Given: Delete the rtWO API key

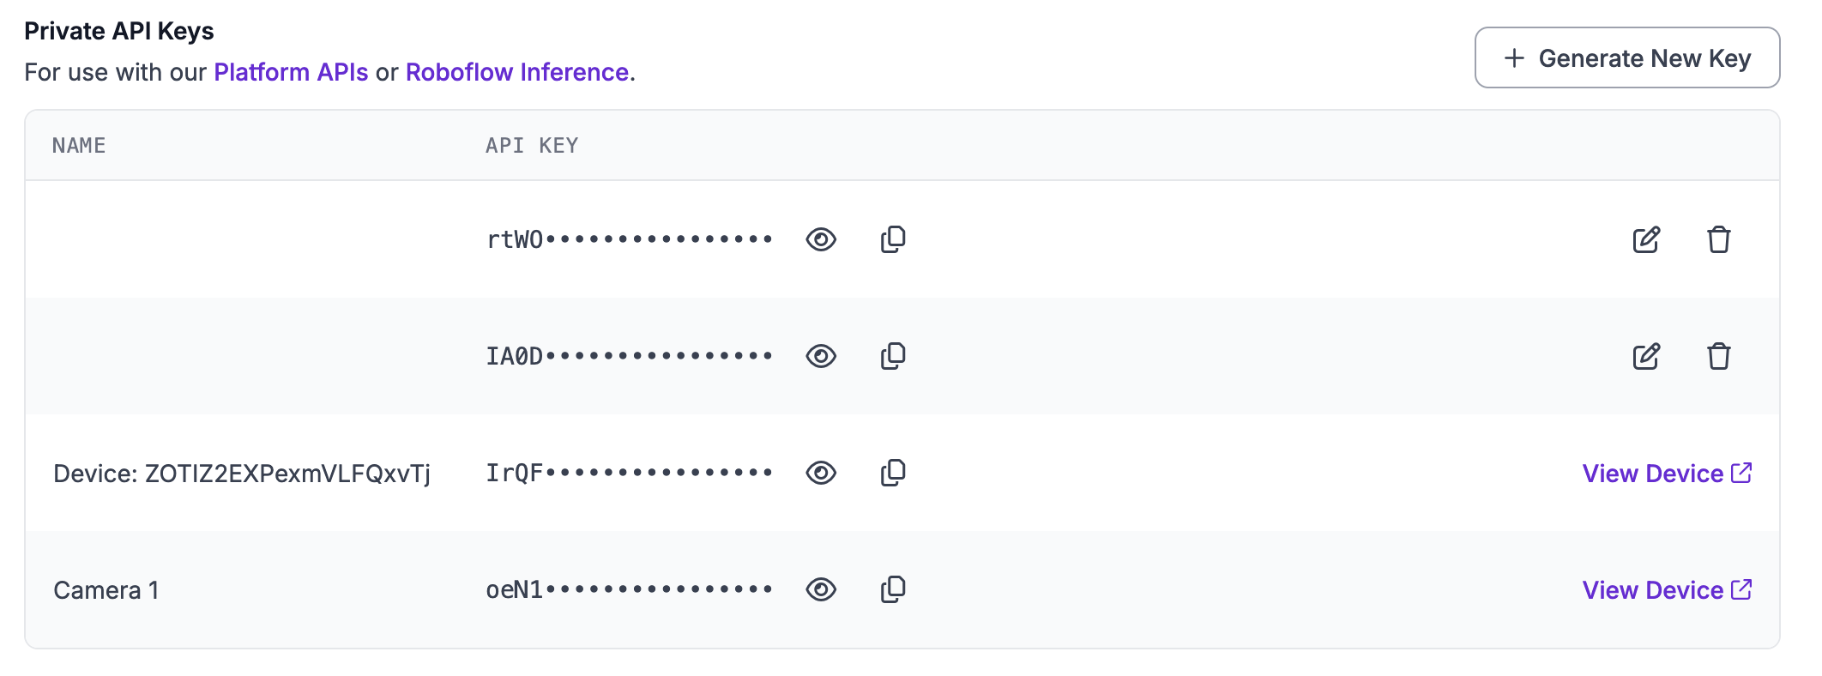Looking at the screenshot, I should point(1718,239).
